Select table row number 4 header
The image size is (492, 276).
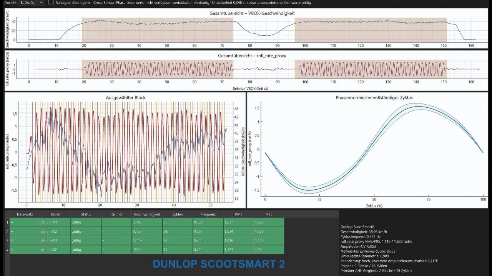tap(7, 250)
